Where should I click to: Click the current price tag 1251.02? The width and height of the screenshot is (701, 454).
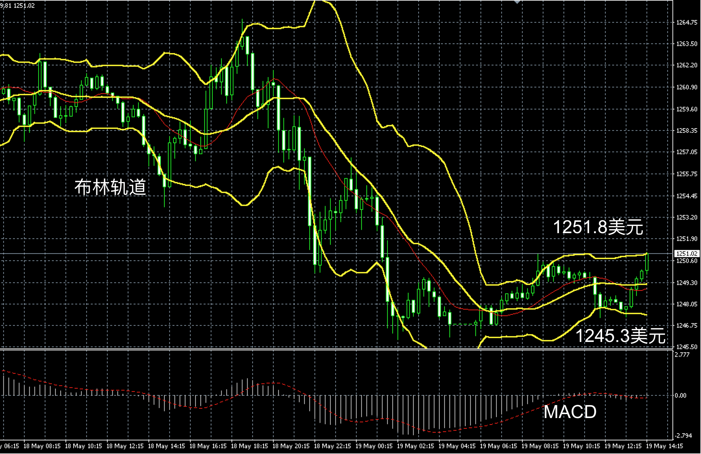686,254
